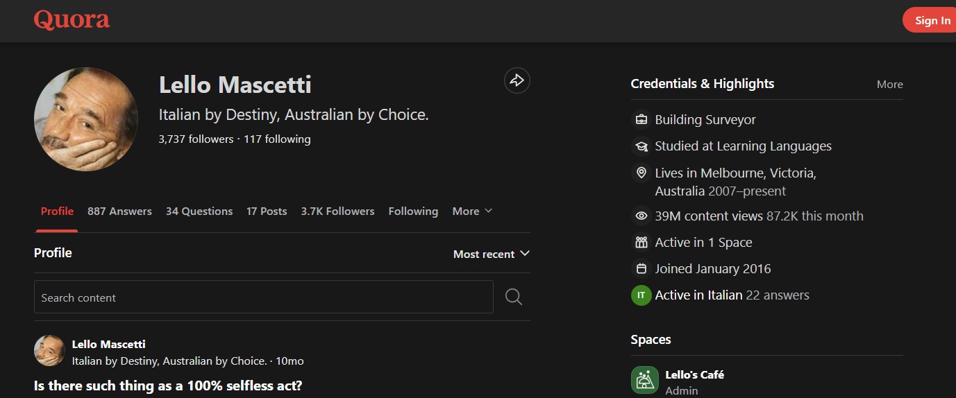Open the 3.7K Followers tab
This screenshot has width=956, height=398.
click(337, 211)
